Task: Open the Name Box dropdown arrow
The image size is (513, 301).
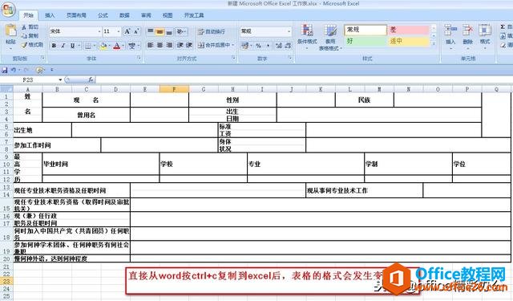Action: tap(61, 79)
